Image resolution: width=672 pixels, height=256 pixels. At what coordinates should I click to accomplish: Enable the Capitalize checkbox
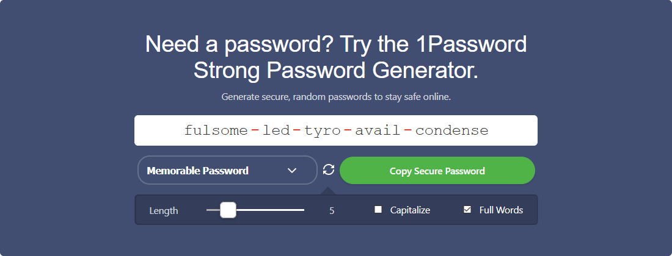(x=378, y=210)
